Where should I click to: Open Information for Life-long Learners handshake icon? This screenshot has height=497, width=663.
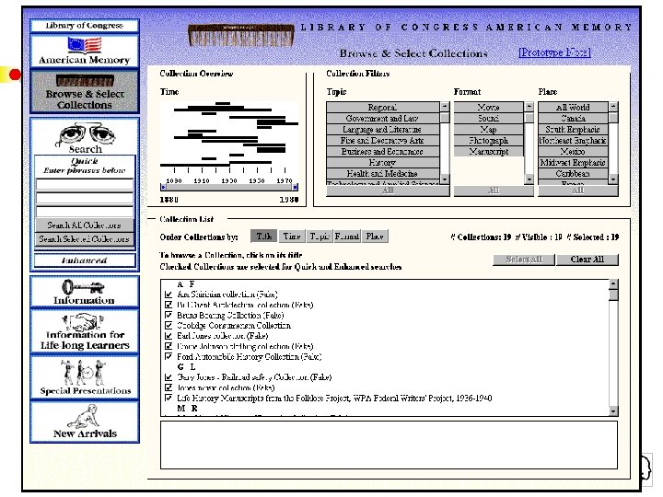[83, 322]
